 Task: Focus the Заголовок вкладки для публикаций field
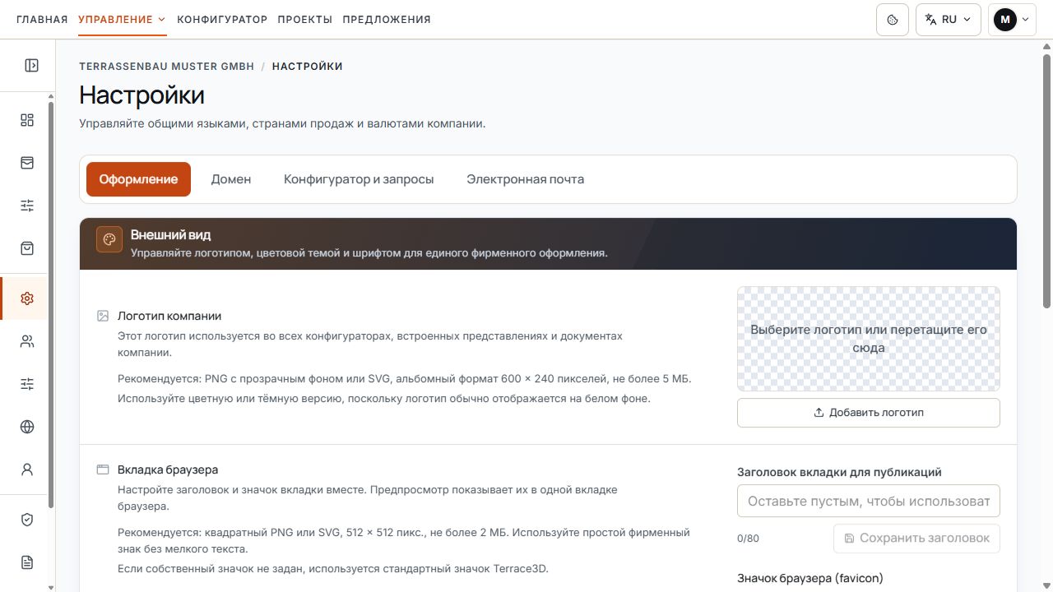869,501
